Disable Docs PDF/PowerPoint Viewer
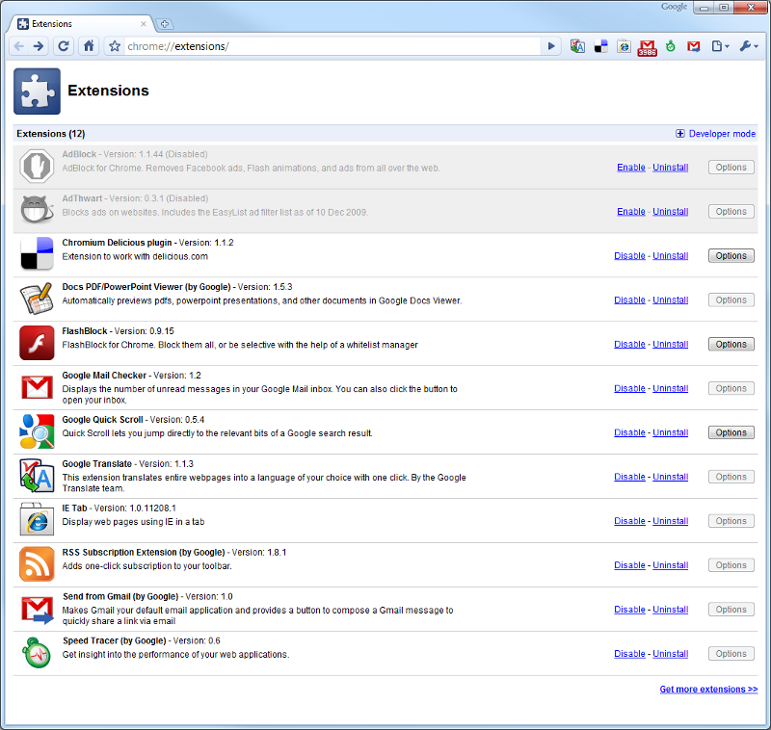 (629, 300)
